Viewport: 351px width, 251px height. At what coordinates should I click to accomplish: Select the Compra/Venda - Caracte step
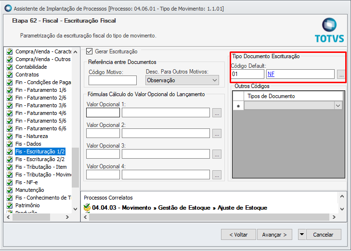[43, 51]
